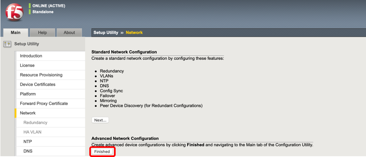Open the Help tab
The image size is (366, 157).
click(43, 33)
